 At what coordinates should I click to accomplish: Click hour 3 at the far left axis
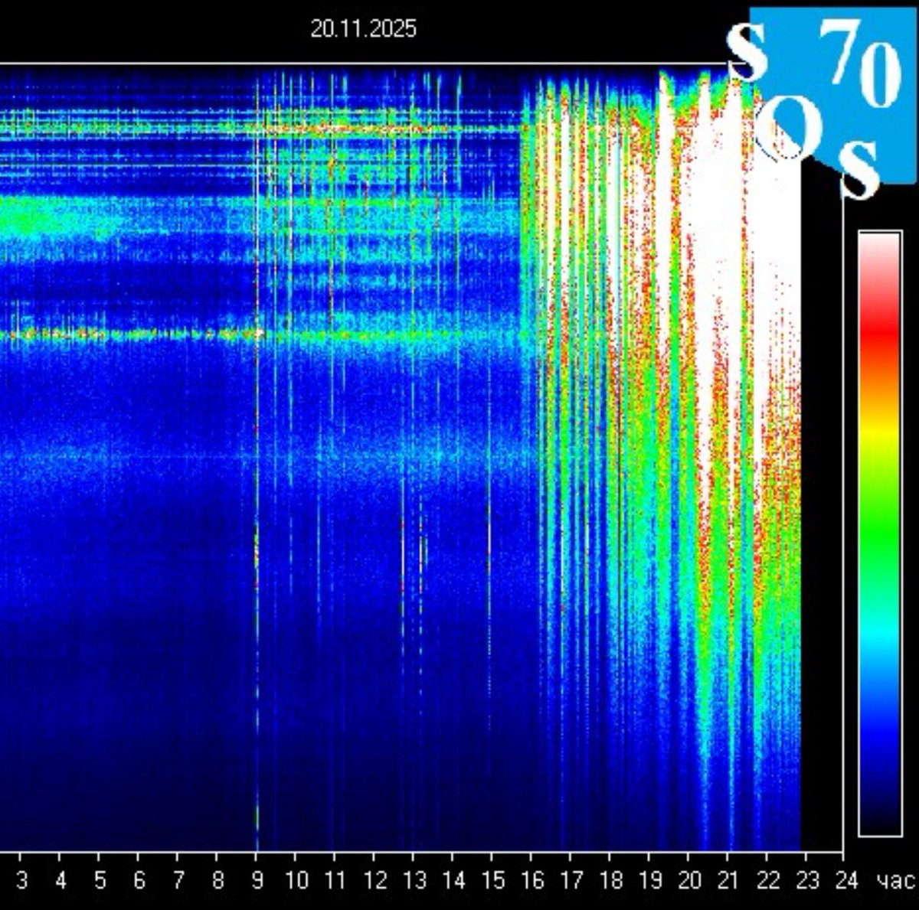tap(21, 881)
